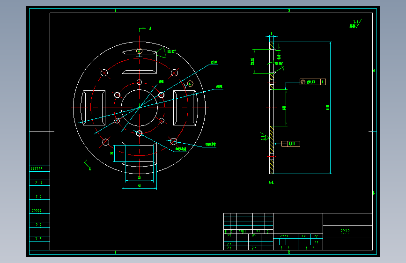Click section cut marker A above the flange
406x263 pixels.
point(150,29)
